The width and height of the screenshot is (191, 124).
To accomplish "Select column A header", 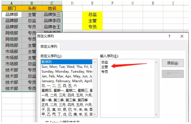I will (12, 3).
